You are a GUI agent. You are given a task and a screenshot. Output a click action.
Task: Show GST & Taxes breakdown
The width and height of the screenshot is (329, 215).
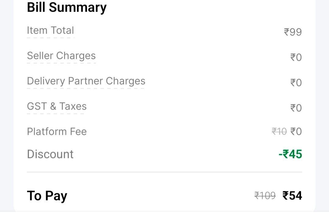point(57,106)
